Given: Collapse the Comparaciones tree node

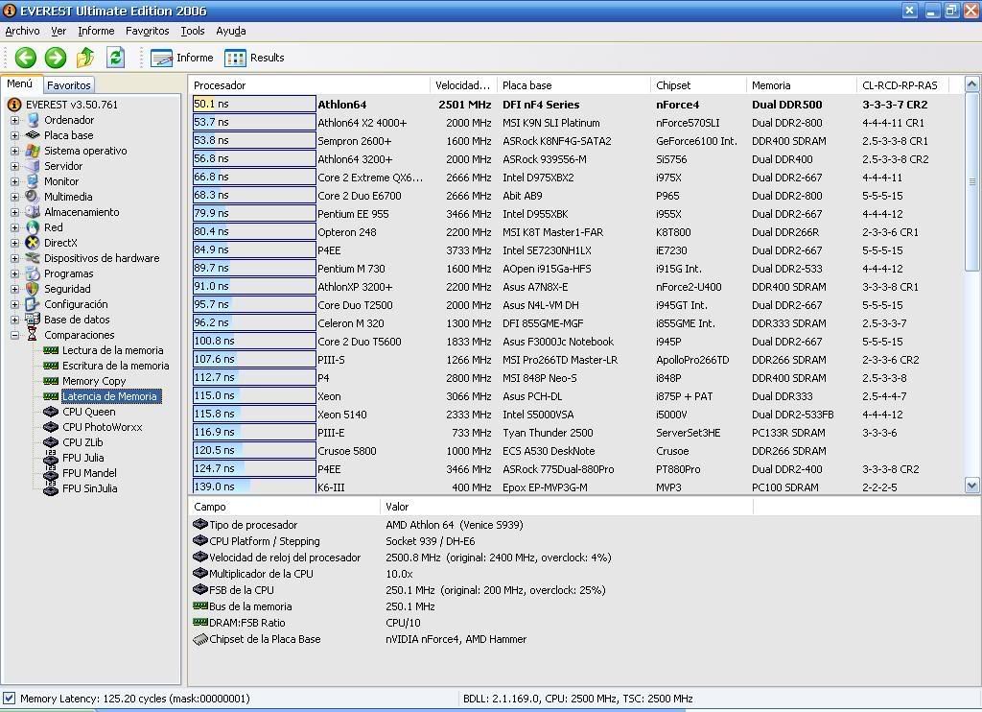Looking at the screenshot, I should [14, 335].
